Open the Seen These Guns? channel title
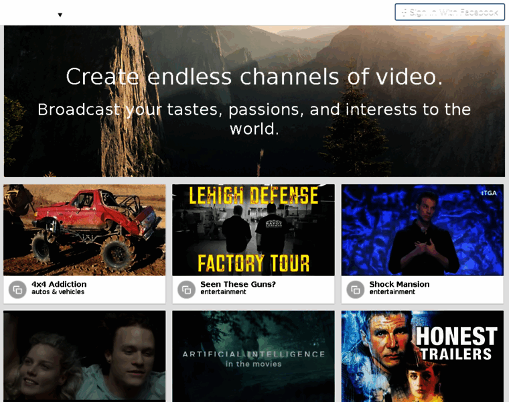The width and height of the screenshot is (509, 402). (x=238, y=284)
